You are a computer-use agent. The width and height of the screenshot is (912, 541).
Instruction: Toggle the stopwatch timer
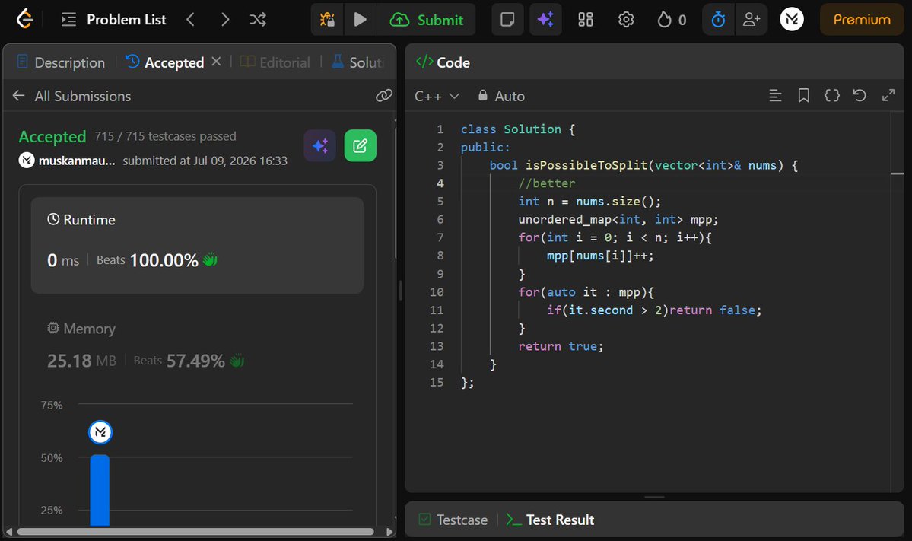(x=718, y=20)
